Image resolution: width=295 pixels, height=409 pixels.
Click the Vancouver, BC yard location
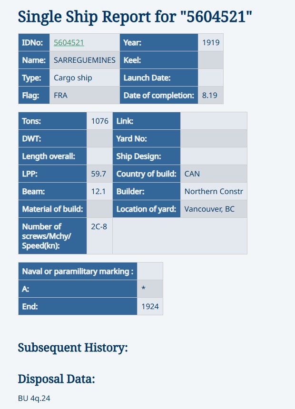209,209
